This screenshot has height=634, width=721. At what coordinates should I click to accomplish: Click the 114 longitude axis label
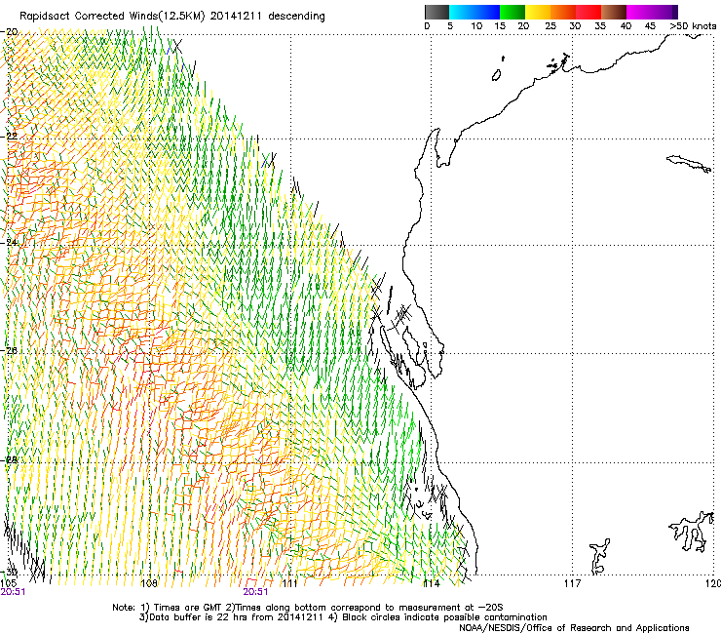click(x=431, y=583)
